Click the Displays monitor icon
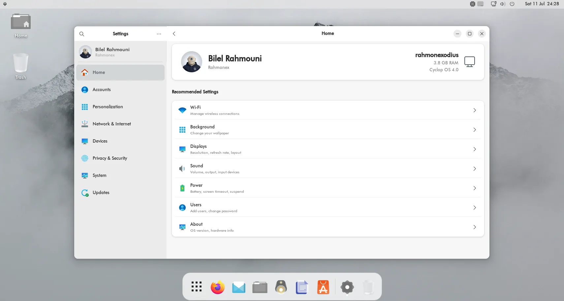 182,149
